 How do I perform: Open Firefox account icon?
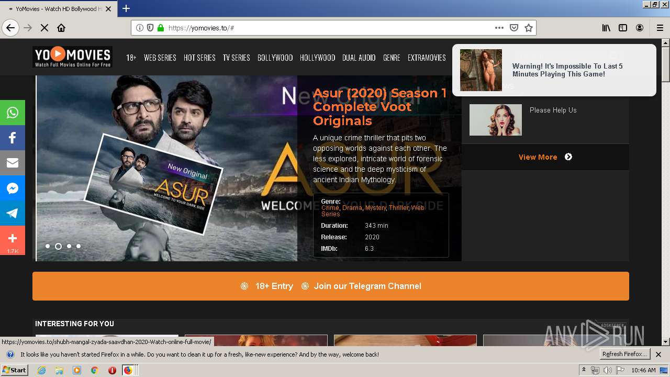640,28
